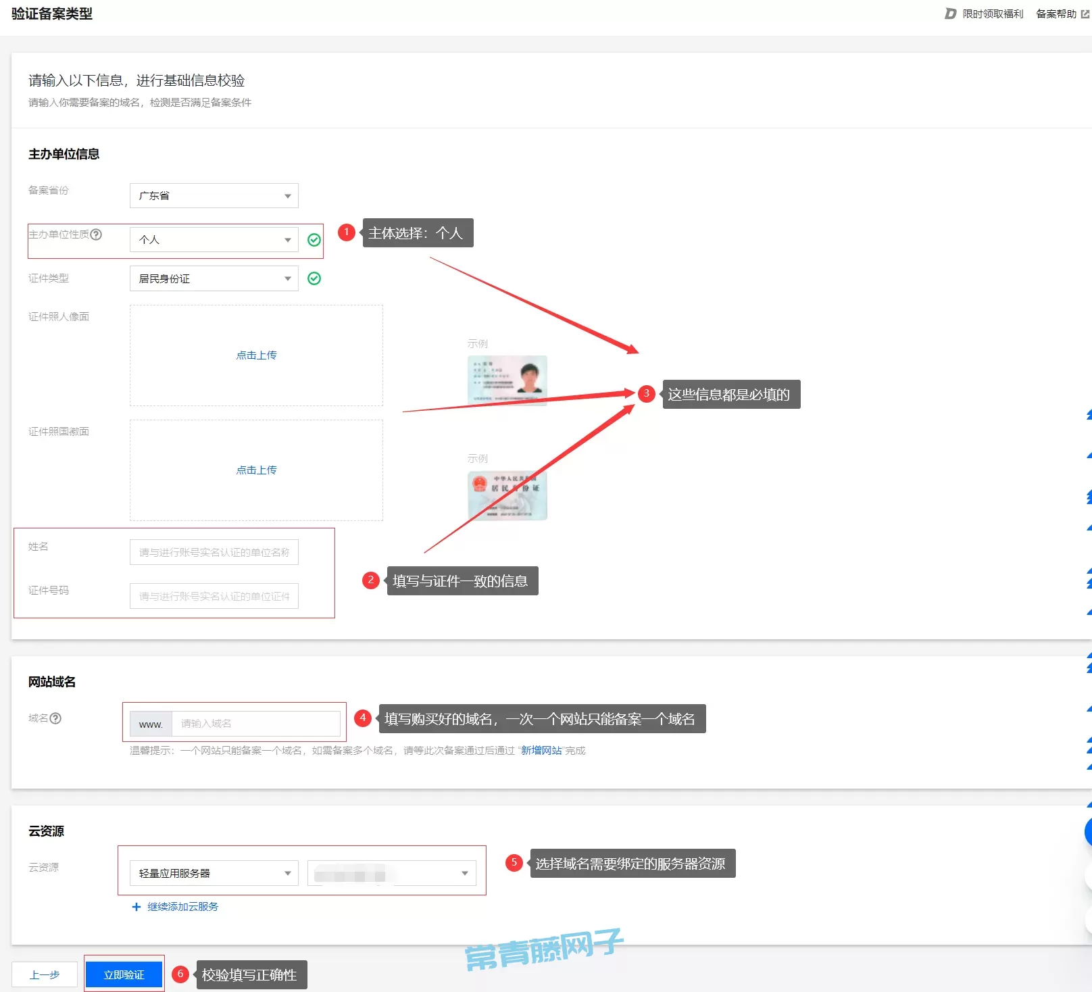1092x992 pixels.
Task: Click help icon beside 主办单位性质 label
Action: point(96,234)
